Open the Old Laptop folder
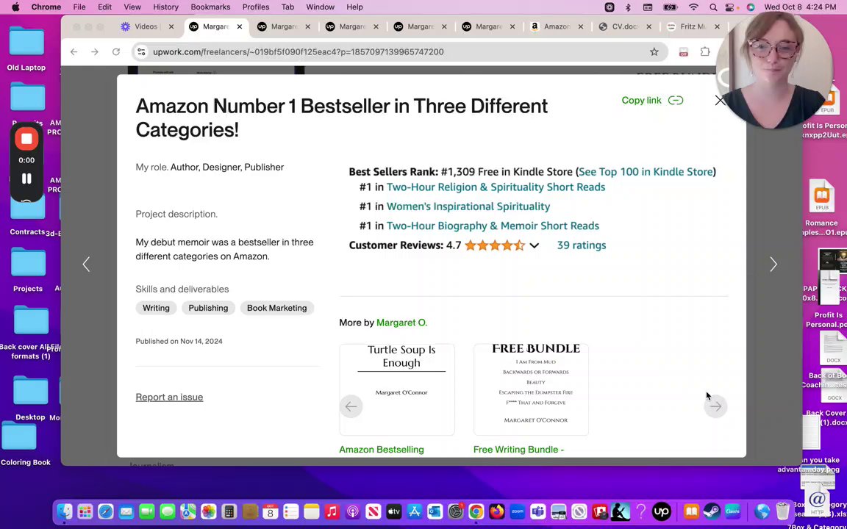 26,48
